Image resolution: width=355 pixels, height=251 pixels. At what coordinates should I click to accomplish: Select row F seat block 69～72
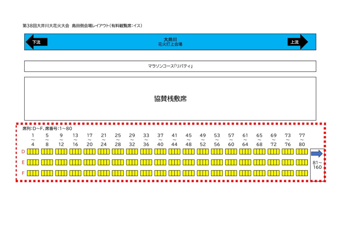point(274,173)
